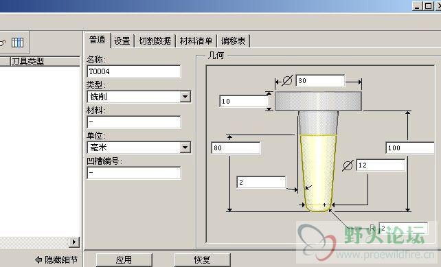
Task: Open the 类型 (type) dropdown arrow
Action: (185, 97)
